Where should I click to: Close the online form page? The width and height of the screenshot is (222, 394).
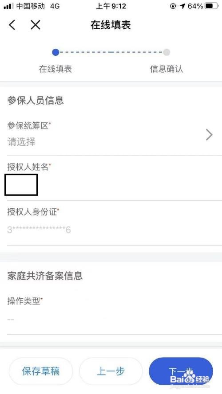(x=36, y=25)
